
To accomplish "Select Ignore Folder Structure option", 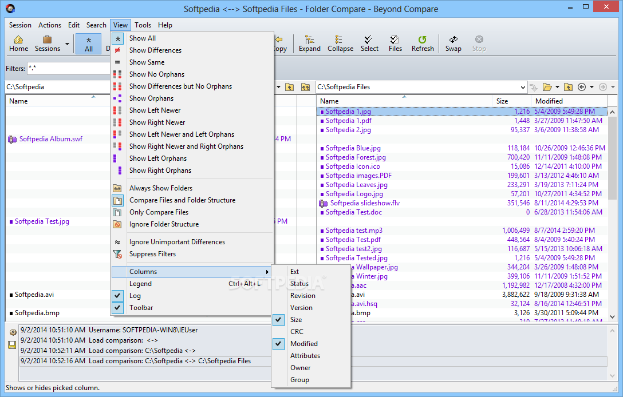I will [x=192, y=224].
